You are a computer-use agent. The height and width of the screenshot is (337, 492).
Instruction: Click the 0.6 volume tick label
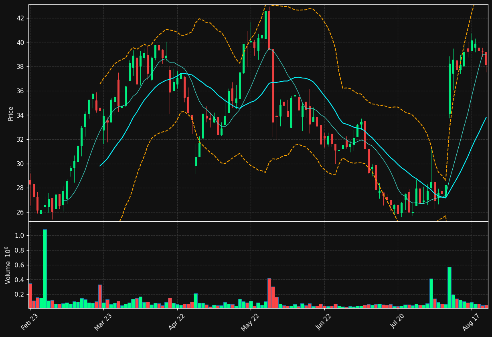[x=20, y=265]
